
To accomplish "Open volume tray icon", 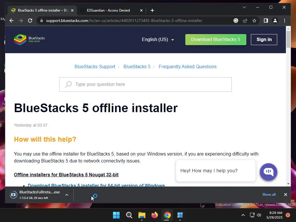I will [x=259, y=215].
